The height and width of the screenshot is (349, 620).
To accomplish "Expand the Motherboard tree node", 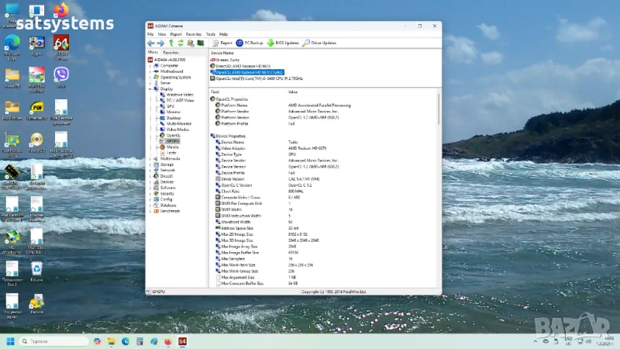I will tap(150, 71).
